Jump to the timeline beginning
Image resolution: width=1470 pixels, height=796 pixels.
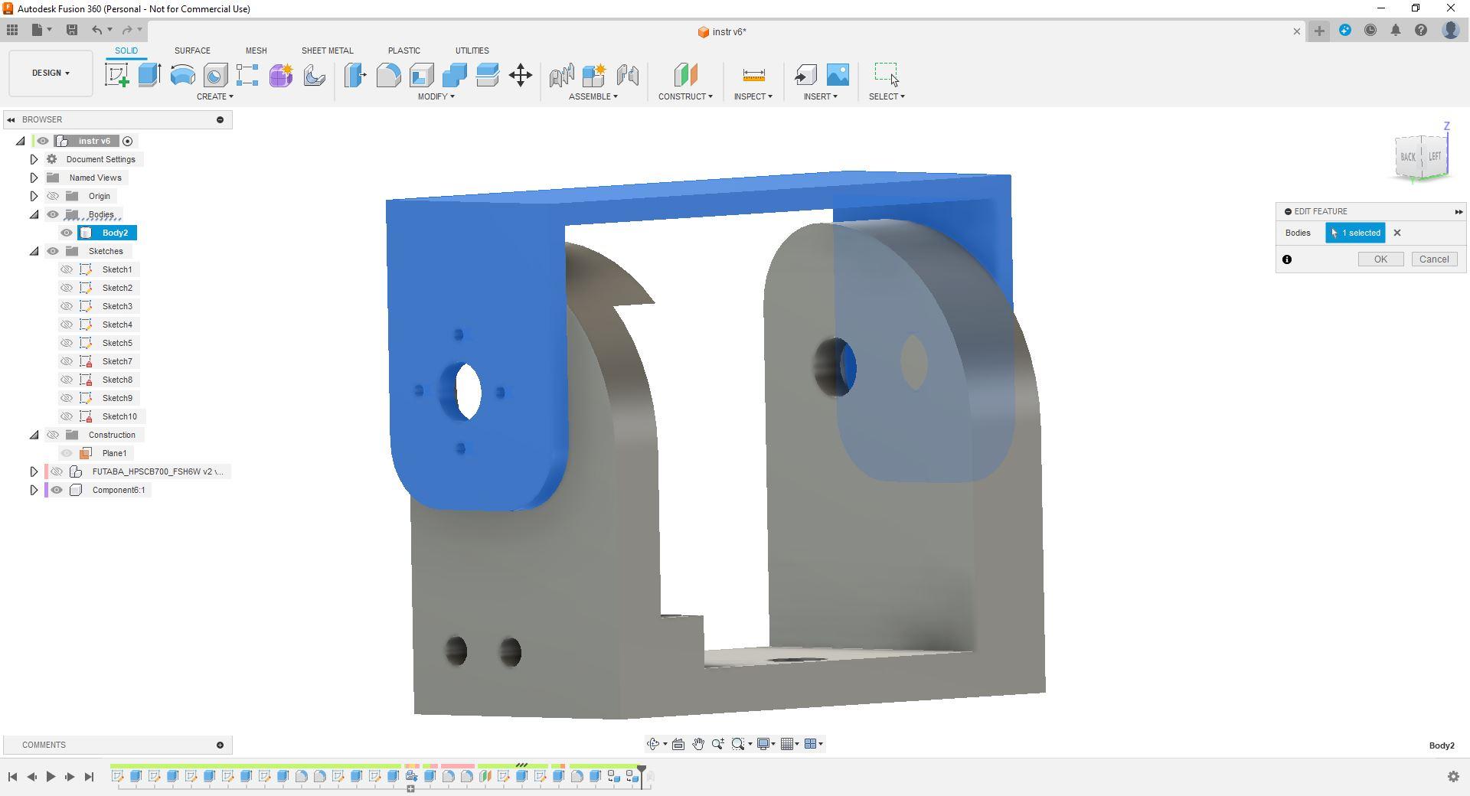[x=12, y=777]
